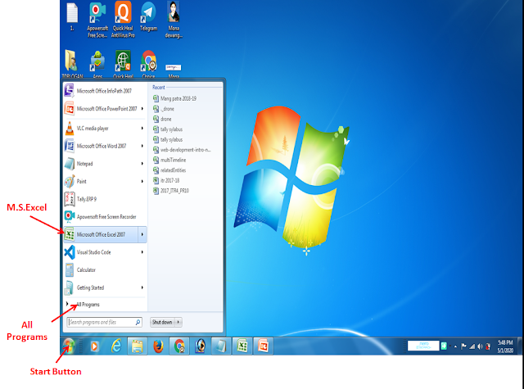Expand VLC media player jump list arrow
Viewport: 524px width, 389px height.
tap(142, 129)
